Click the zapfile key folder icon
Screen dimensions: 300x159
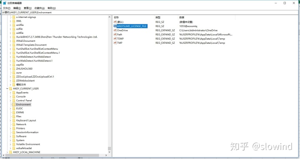coord(14,65)
